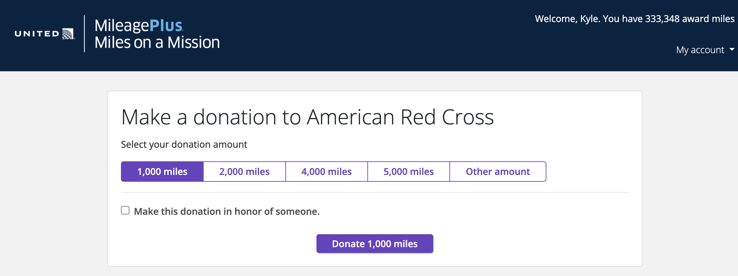Viewport: 738px width, 276px height.
Task: Open the MileagePlus Miles on a Mission logo
Action: 157,34
